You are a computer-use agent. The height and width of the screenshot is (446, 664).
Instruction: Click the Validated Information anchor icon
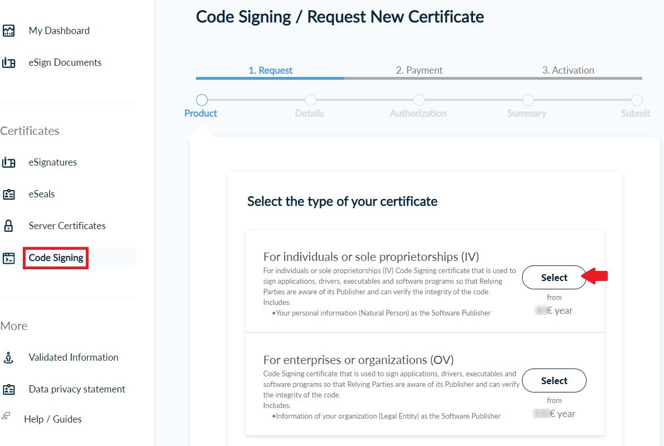click(x=8, y=357)
